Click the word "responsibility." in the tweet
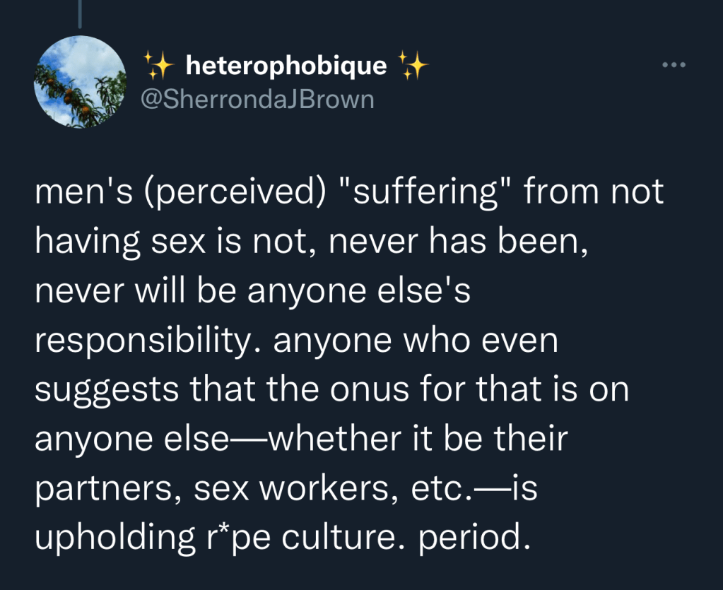This screenshot has width=723, height=590. click(148, 341)
